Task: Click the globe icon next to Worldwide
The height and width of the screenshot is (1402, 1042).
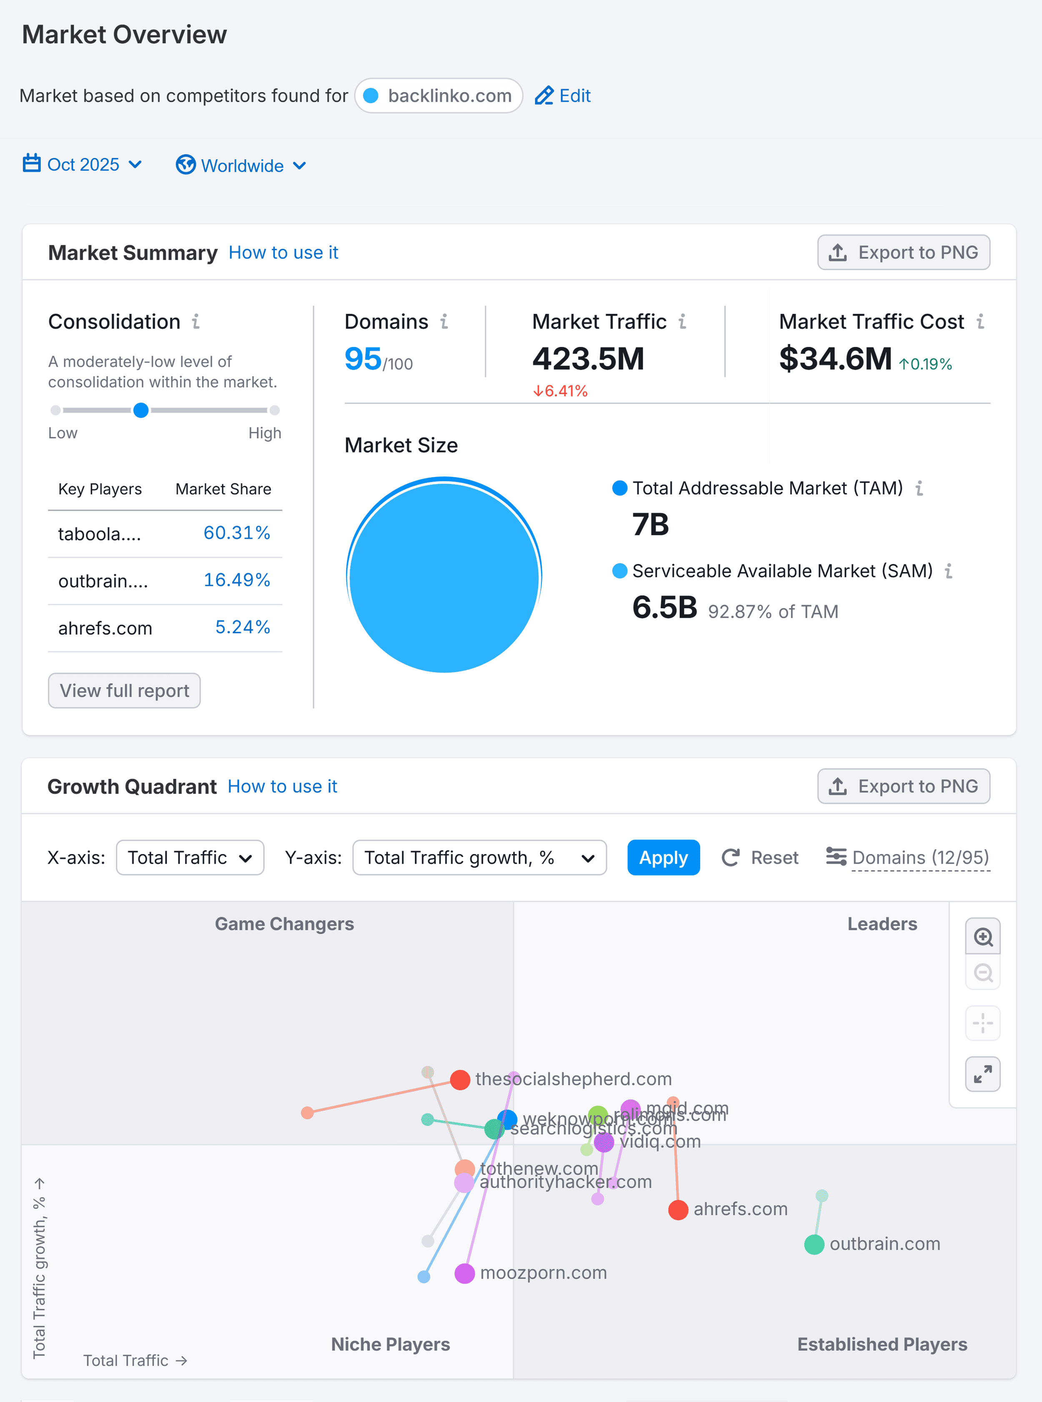Action: pyautogui.click(x=186, y=165)
